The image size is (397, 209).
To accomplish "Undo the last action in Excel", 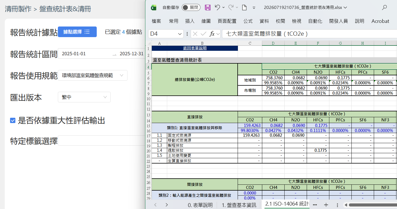I will 218,8.
